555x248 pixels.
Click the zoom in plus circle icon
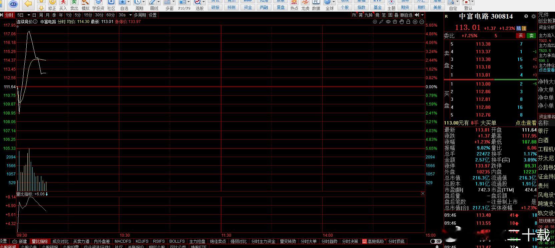[x=415, y=22]
